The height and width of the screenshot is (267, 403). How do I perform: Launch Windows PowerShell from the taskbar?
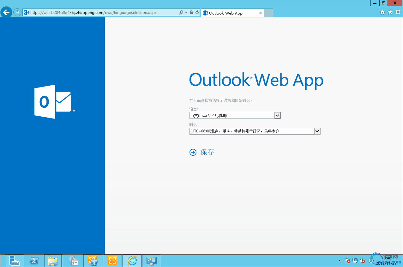point(34,261)
